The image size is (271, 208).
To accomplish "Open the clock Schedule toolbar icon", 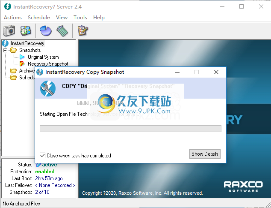I will coord(25,31).
